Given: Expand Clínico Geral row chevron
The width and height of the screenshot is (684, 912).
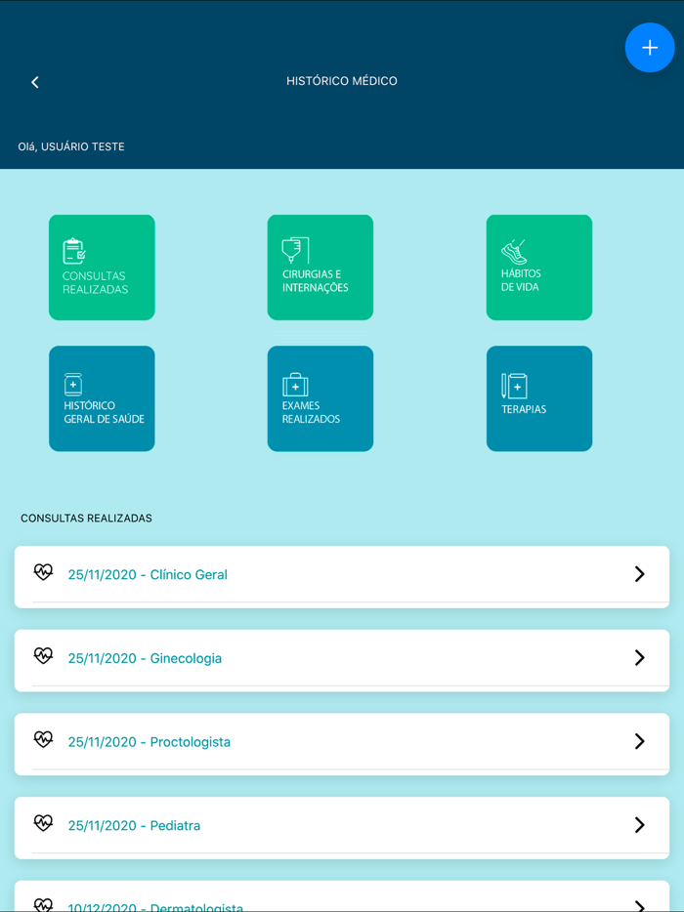Looking at the screenshot, I should [x=640, y=574].
